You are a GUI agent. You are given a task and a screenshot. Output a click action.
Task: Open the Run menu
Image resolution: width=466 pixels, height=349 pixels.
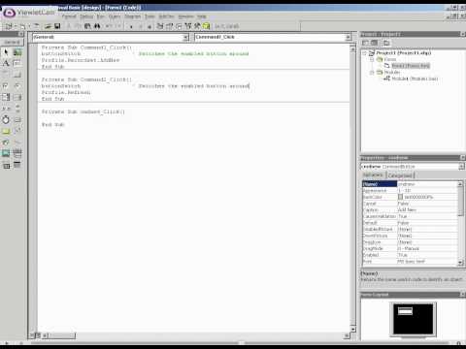(x=101, y=16)
